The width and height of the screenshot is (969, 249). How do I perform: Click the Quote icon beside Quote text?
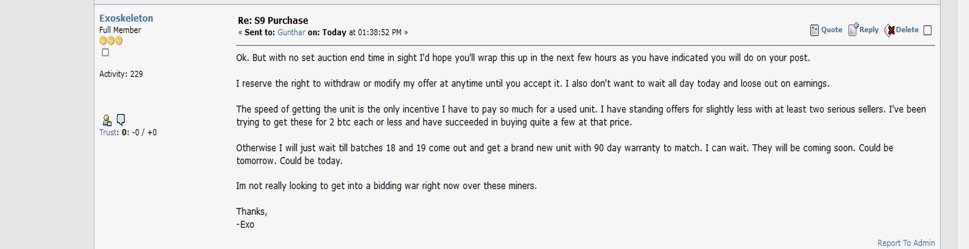pyautogui.click(x=815, y=30)
